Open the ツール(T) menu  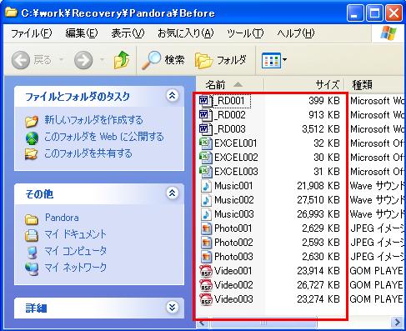(245, 33)
